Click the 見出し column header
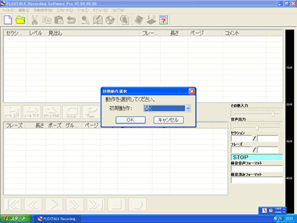The width and height of the screenshot is (297, 223). [93, 33]
